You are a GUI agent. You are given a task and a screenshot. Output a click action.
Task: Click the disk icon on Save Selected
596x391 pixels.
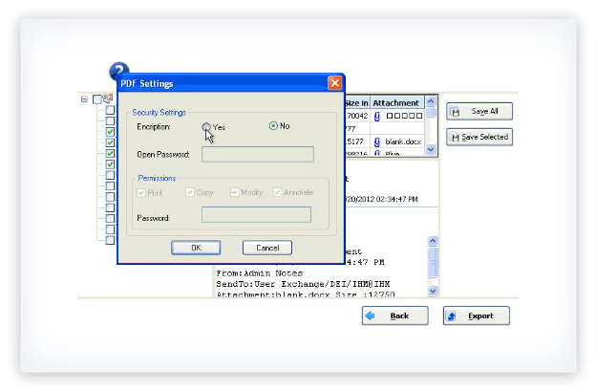(455, 138)
